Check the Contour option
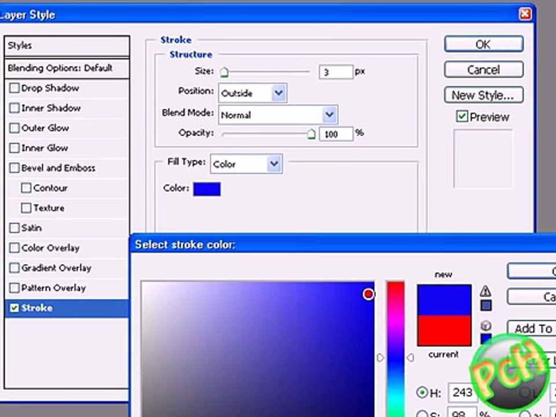This screenshot has width=556, height=417. [x=26, y=188]
